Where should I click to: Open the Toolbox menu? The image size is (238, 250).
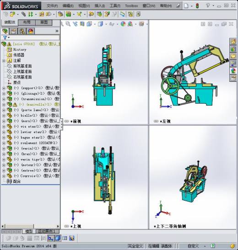point(131,6)
